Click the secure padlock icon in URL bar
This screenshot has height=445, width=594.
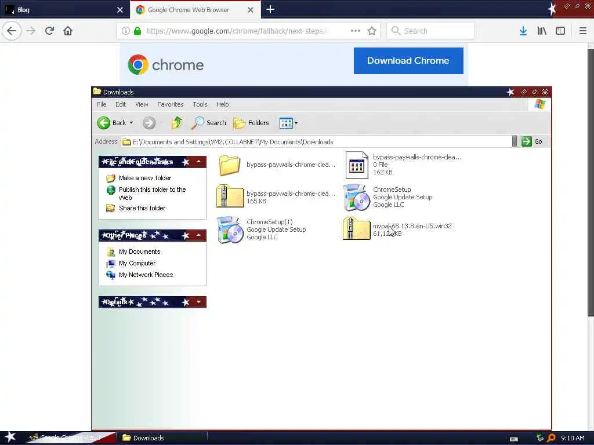(x=137, y=31)
